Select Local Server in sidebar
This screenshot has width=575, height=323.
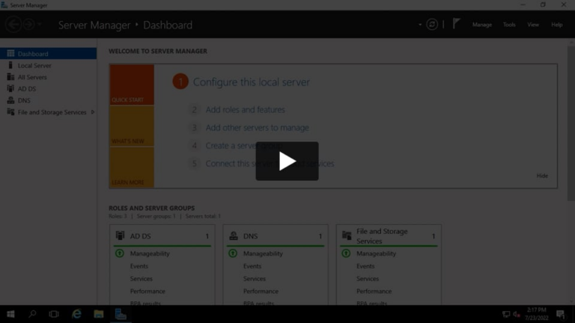[x=34, y=66]
